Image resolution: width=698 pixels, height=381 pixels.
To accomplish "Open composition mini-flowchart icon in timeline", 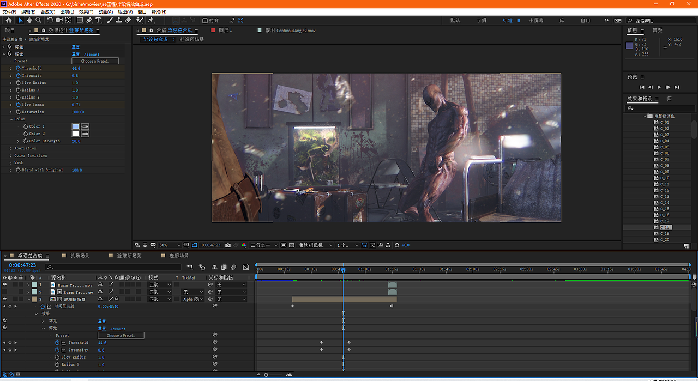I will (190, 267).
